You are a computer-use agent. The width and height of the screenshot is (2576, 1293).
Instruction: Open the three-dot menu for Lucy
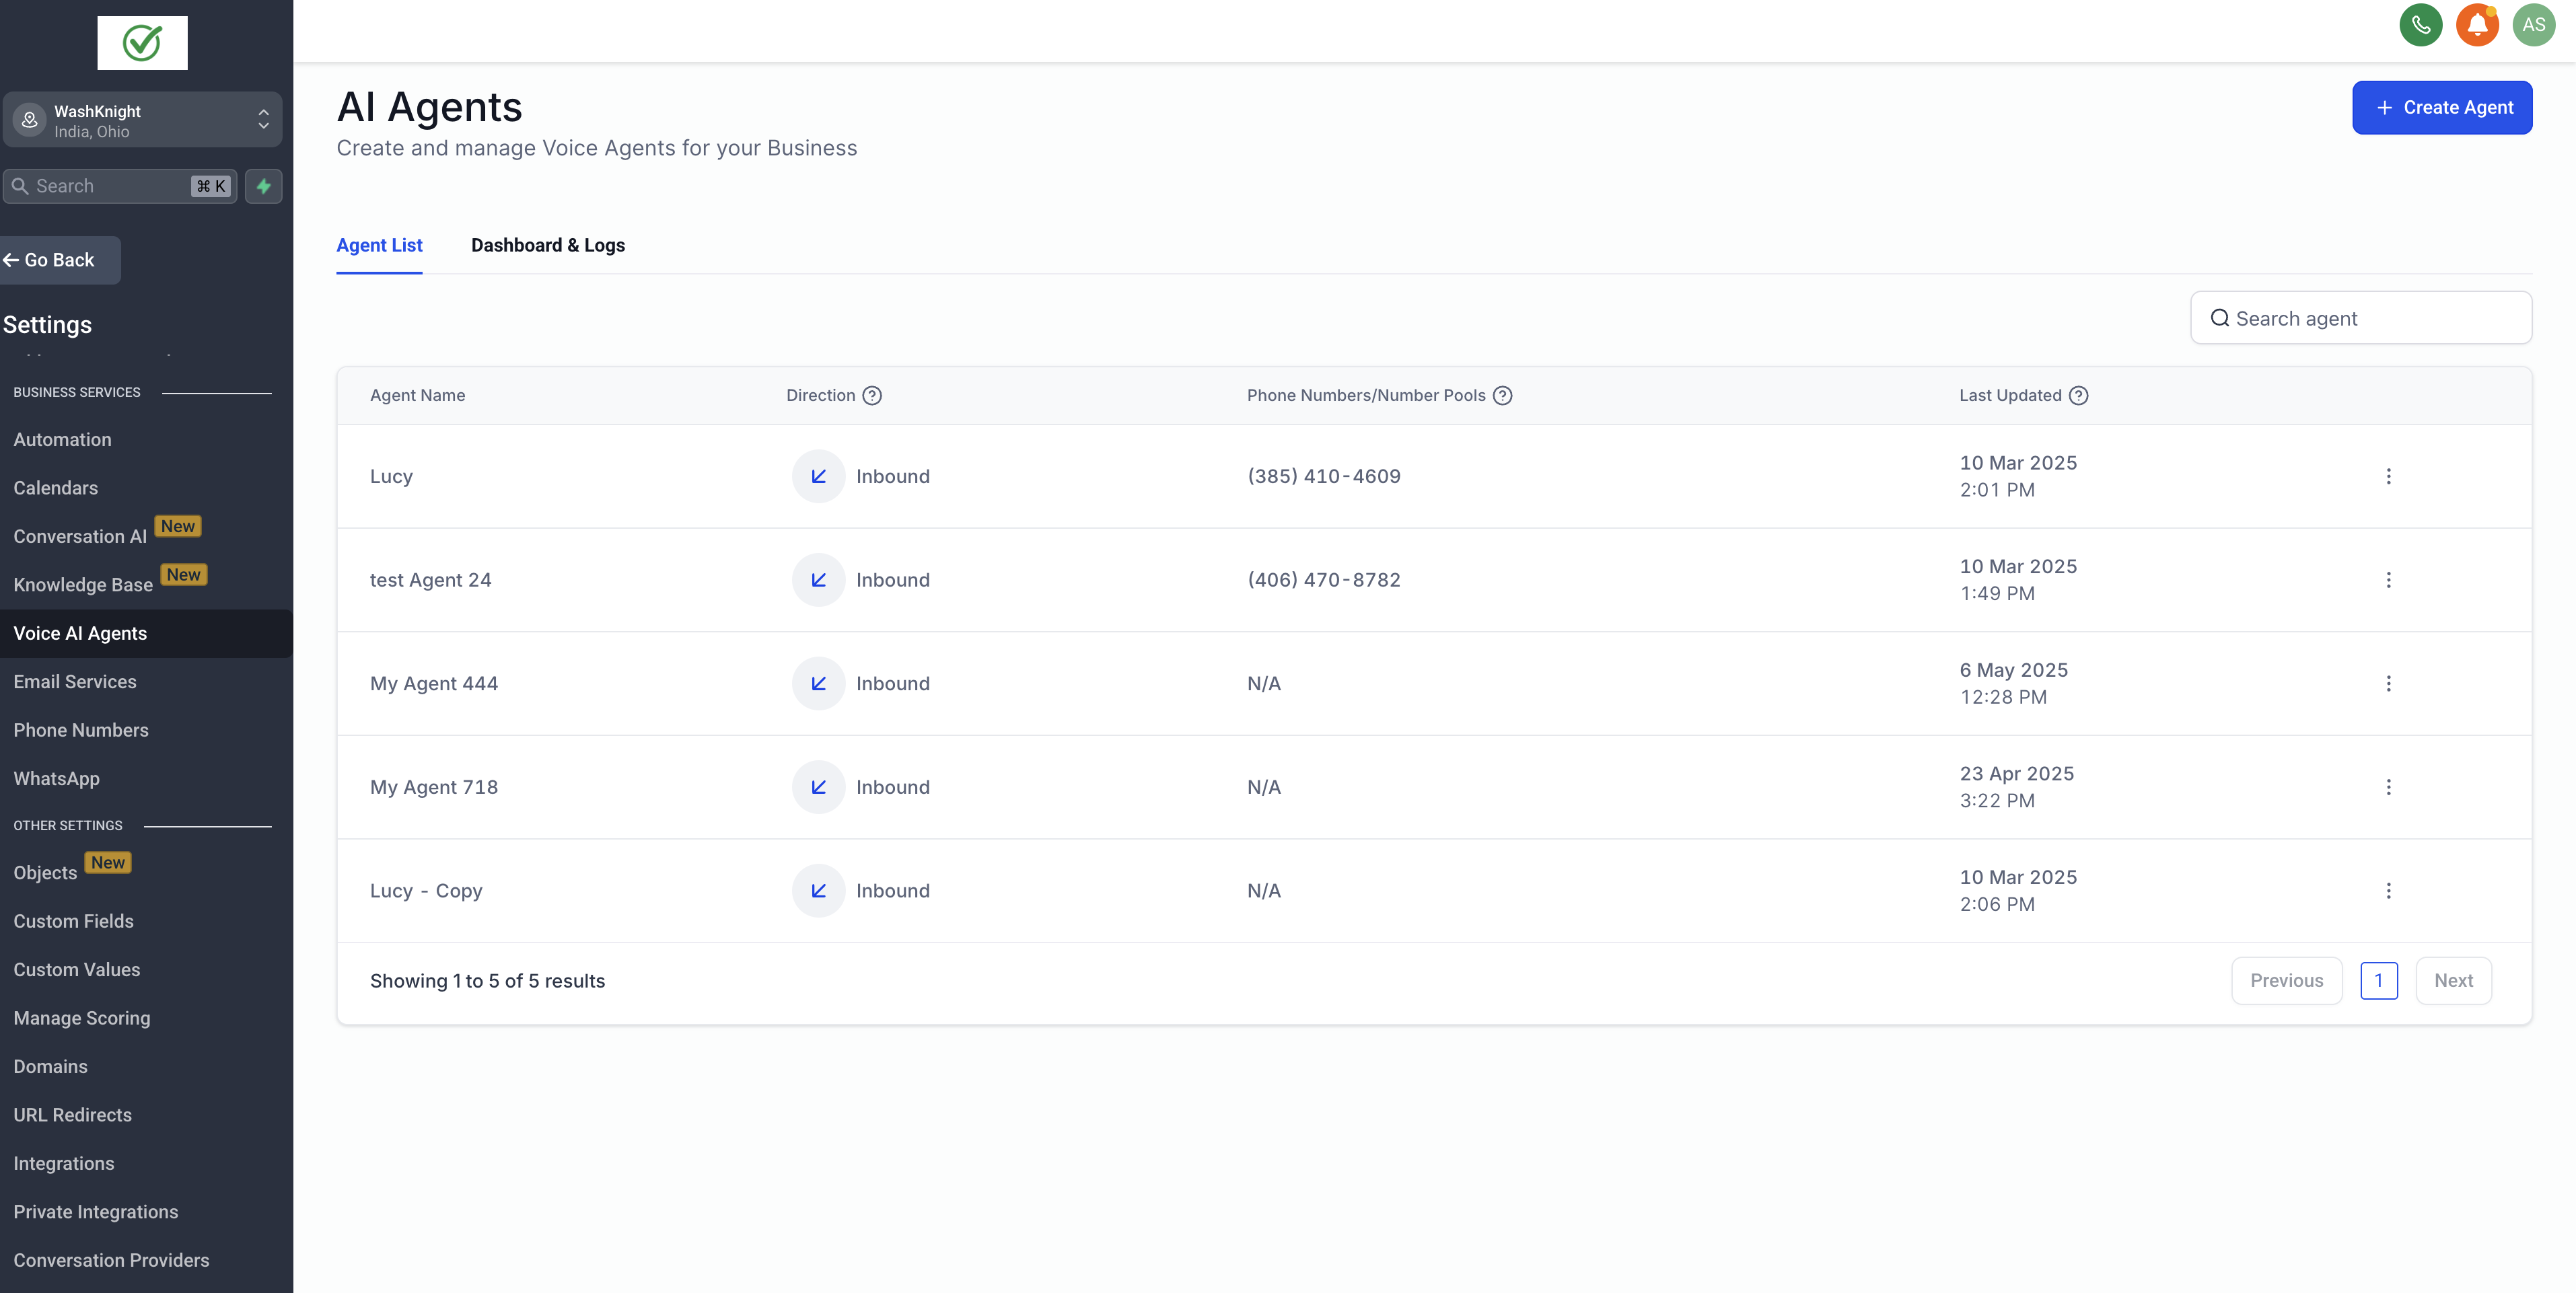pos(2388,476)
